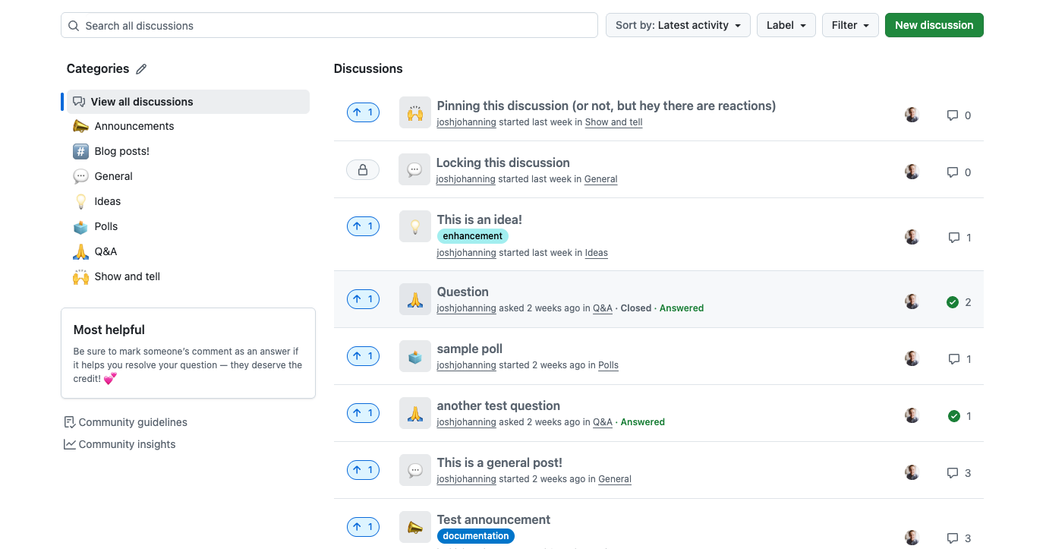Open the Polls category cube icon

tap(80, 226)
